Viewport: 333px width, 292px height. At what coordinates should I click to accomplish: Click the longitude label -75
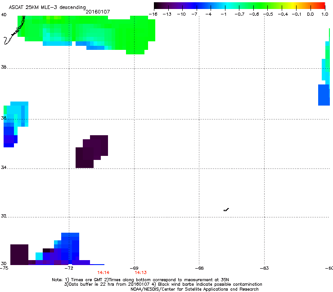point(4,268)
